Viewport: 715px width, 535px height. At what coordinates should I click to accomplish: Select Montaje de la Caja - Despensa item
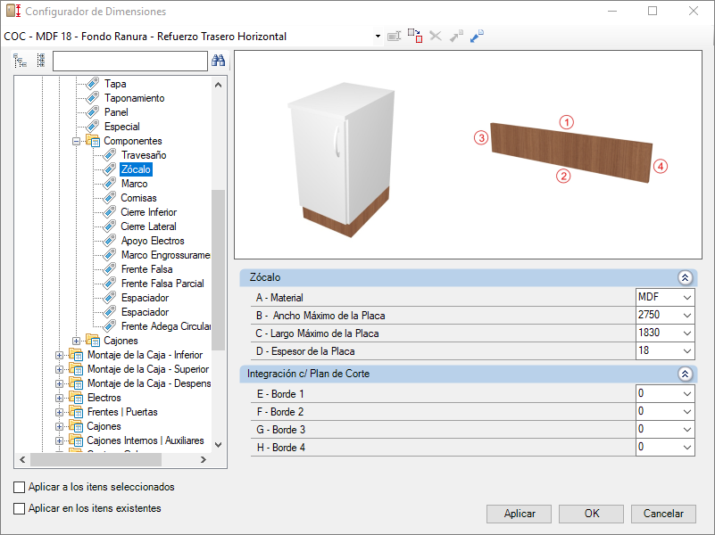click(x=149, y=383)
